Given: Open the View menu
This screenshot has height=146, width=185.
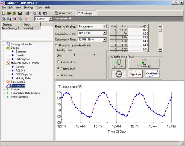Looking at the screenshot, I should pyautogui.click(x=18, y=8).
